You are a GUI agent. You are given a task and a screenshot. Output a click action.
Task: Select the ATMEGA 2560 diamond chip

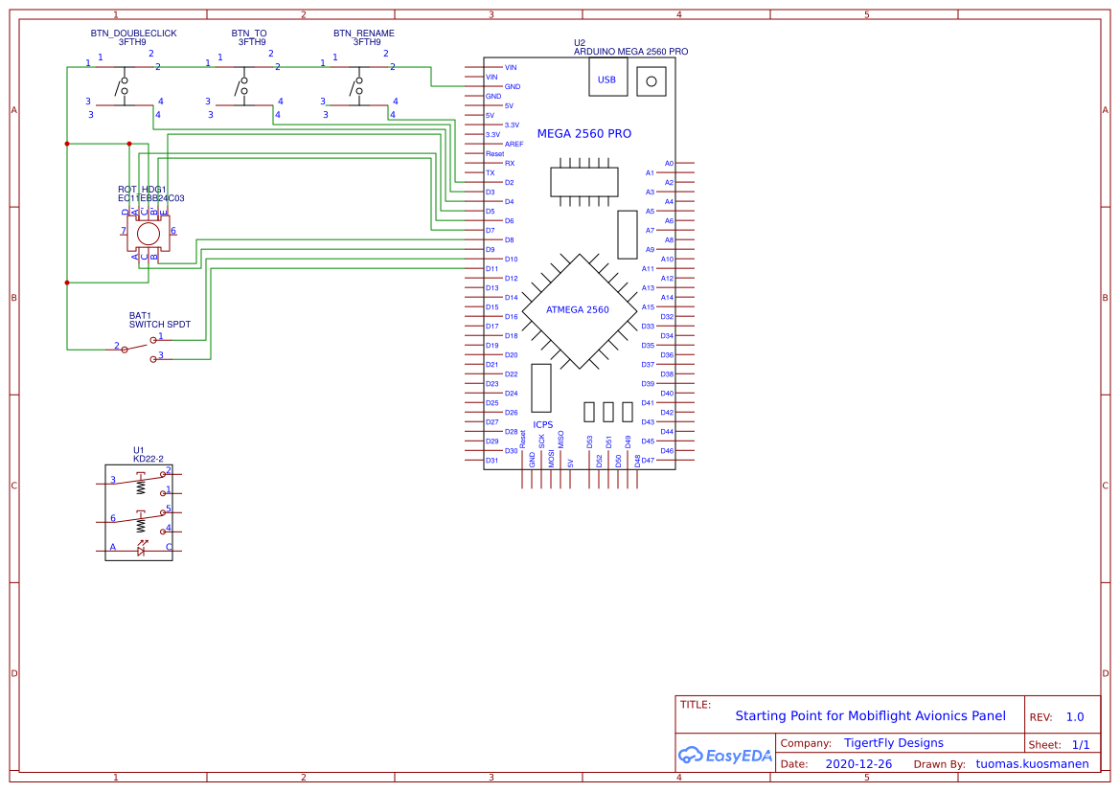point(580,311)
